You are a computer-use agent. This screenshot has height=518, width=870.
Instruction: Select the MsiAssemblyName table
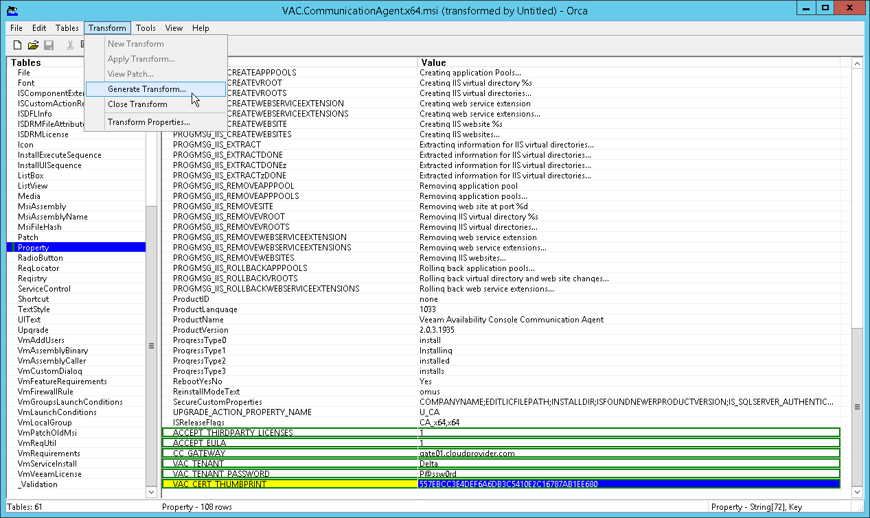pos(53,217)
